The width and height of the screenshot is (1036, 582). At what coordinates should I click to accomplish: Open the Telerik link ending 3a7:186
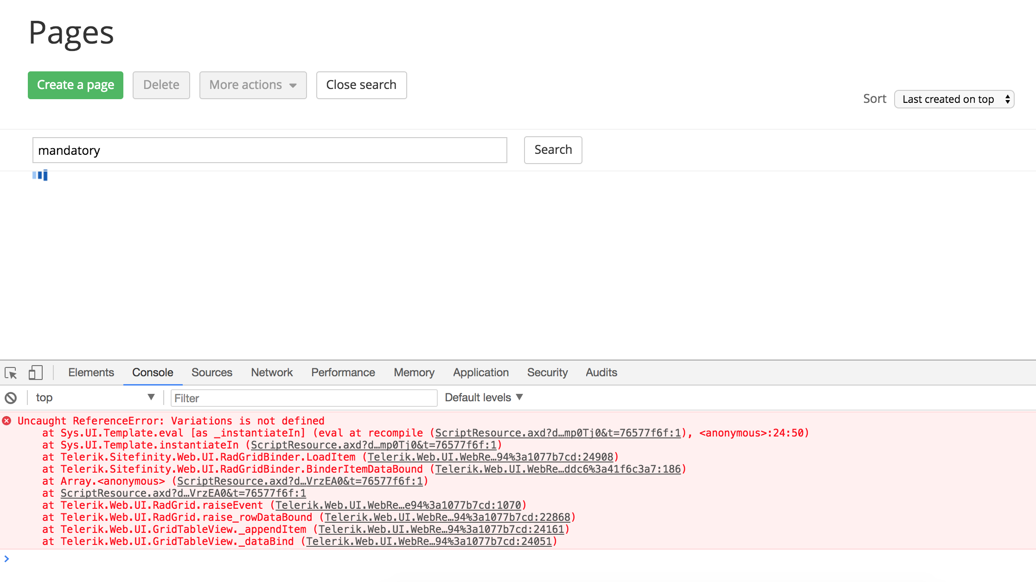558,469
